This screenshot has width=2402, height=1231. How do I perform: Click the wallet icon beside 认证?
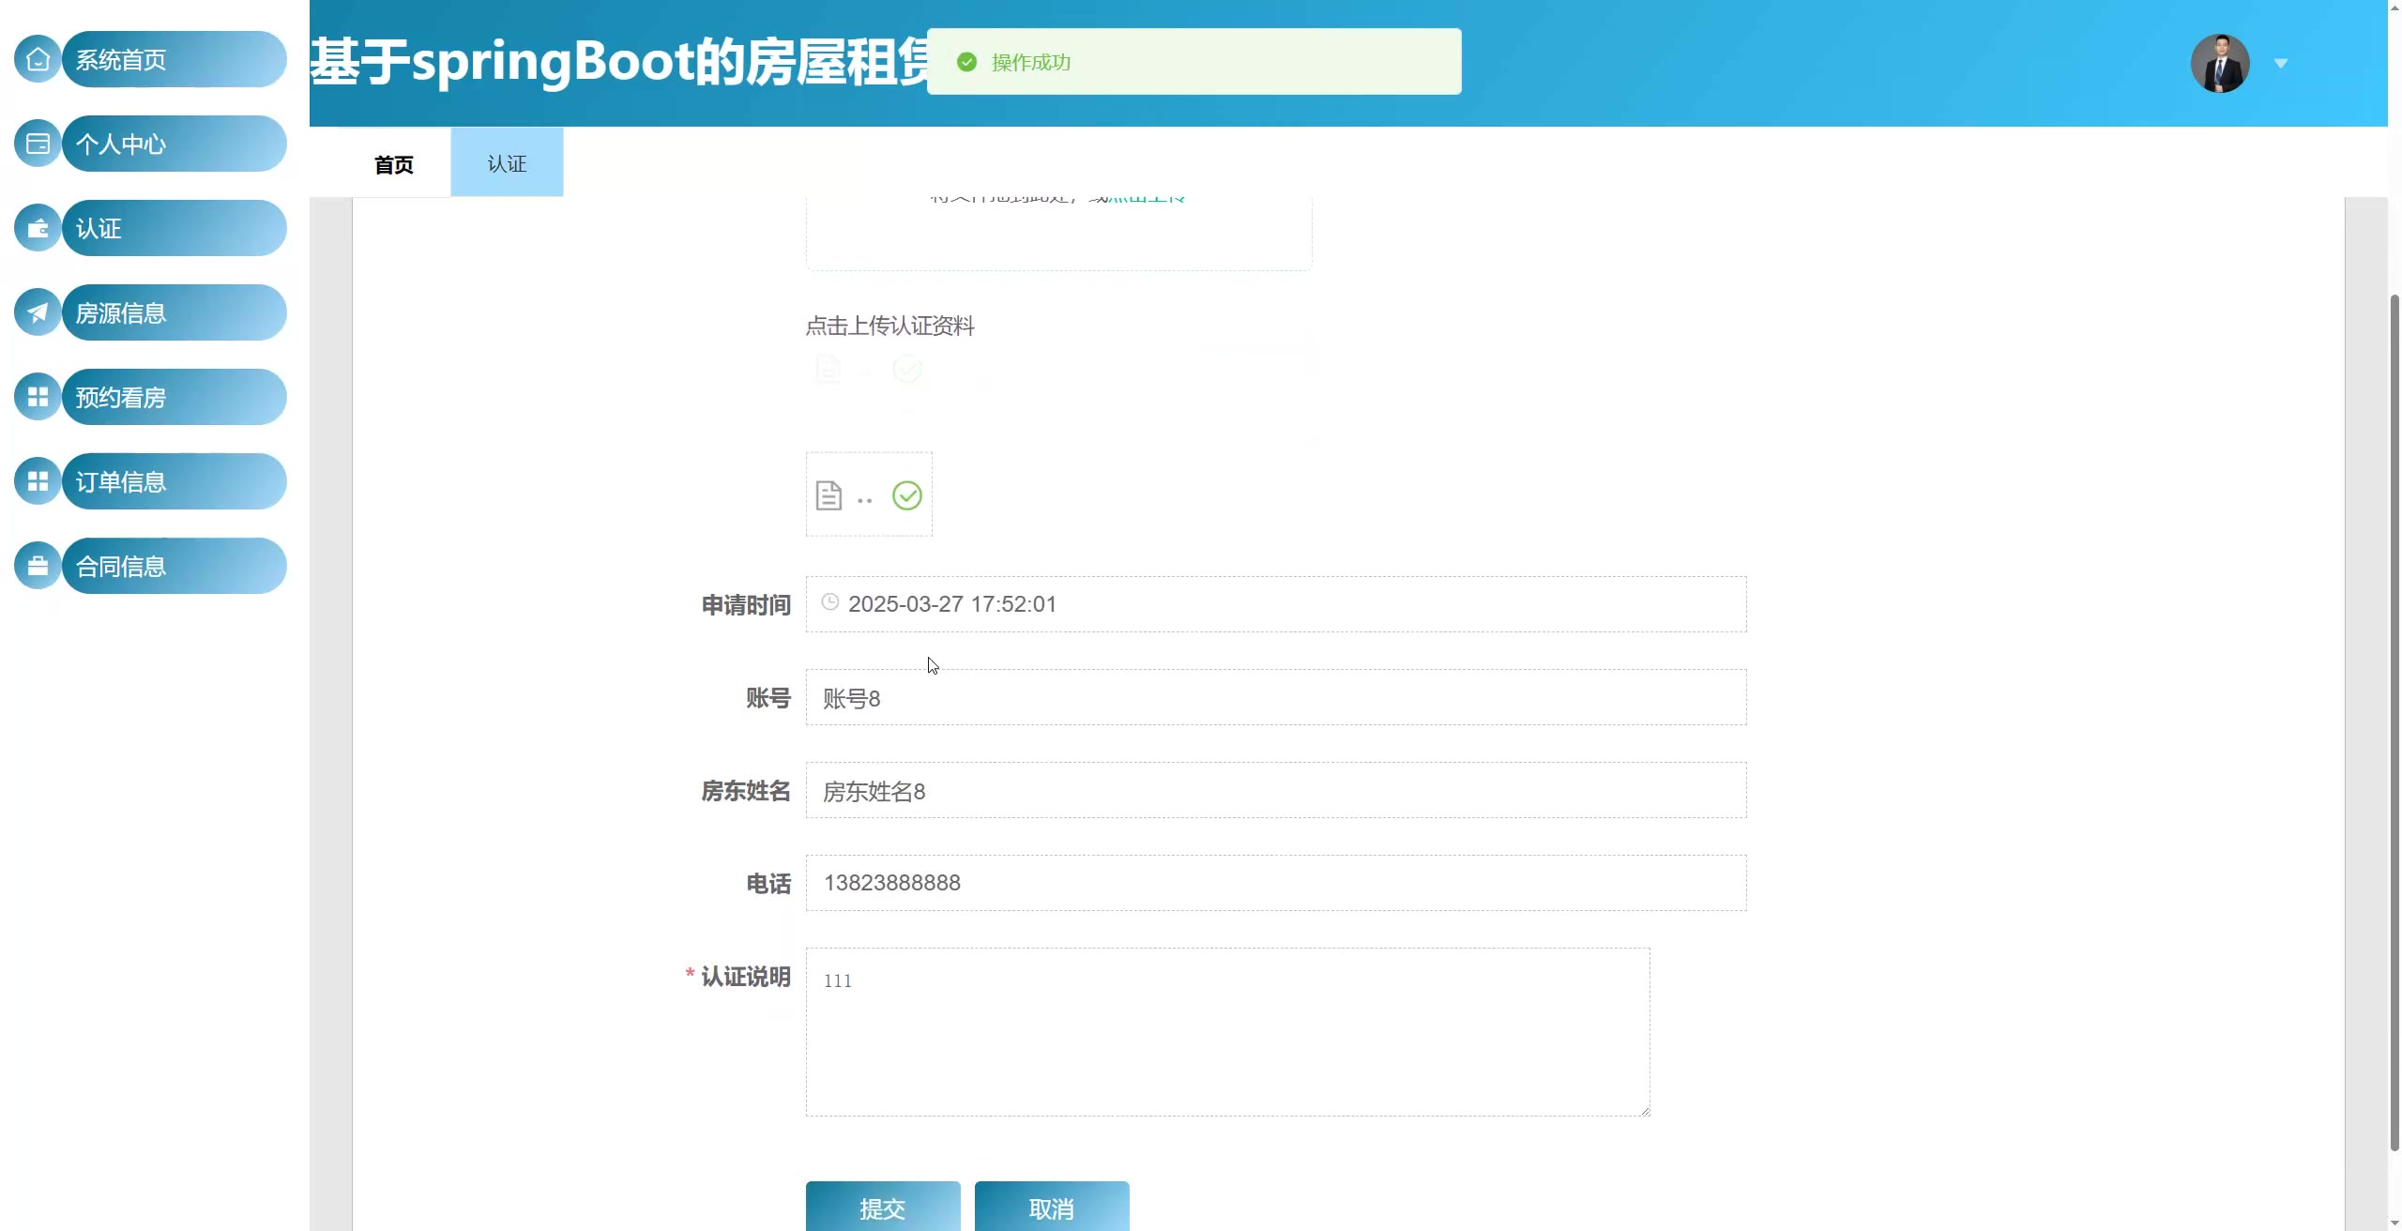point(38,228)
